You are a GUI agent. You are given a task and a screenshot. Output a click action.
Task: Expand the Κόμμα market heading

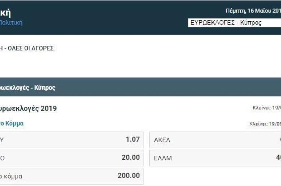pos(12,123)
